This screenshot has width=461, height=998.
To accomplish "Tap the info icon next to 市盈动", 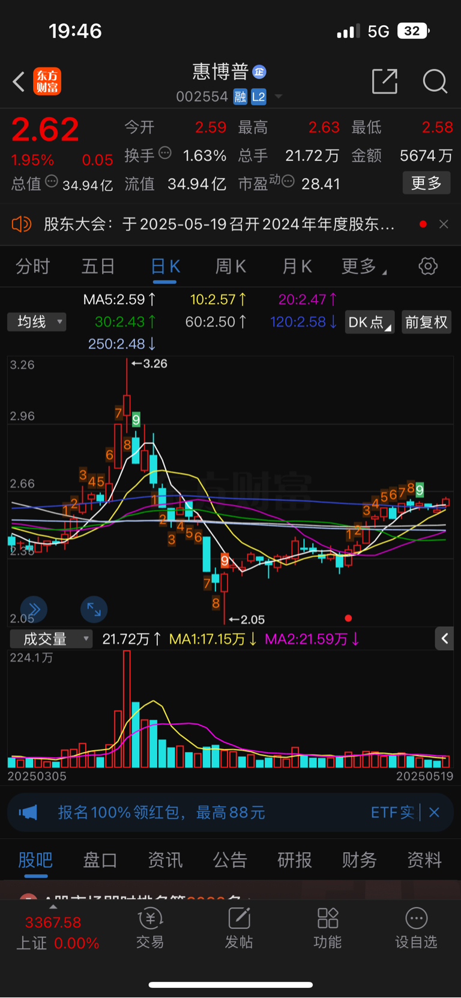I will [x=288, y=181].
